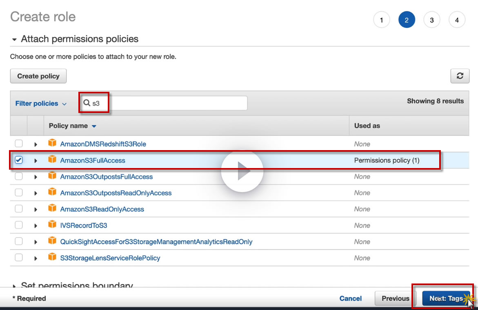Click the refresh policies icon button
Viewport: 478px width, 310px height.
coord(460,76)
